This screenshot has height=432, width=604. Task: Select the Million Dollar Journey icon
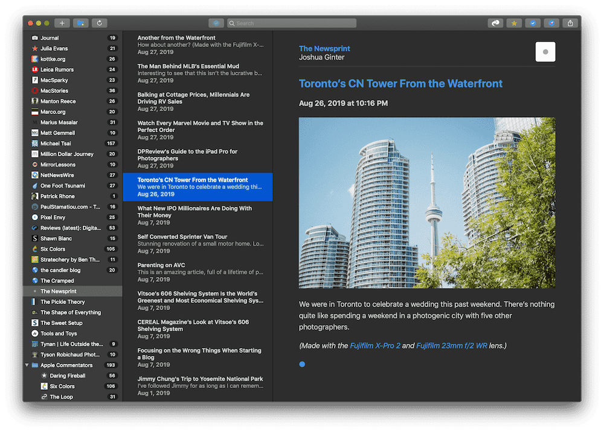(x=34, y=154)
